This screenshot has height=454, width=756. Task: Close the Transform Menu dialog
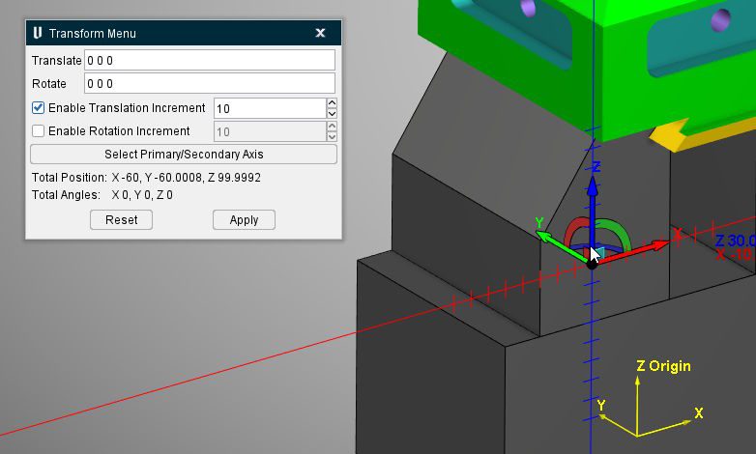[x=320, y=33]
